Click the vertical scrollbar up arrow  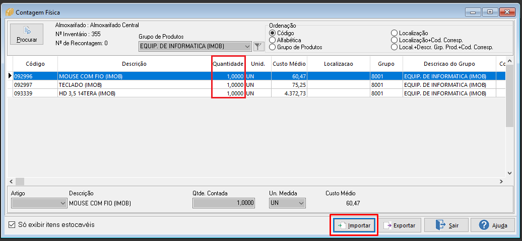point(510,61)
